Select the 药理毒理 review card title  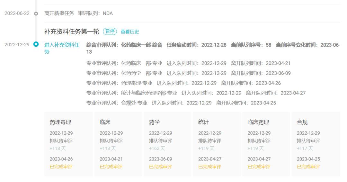60,122
